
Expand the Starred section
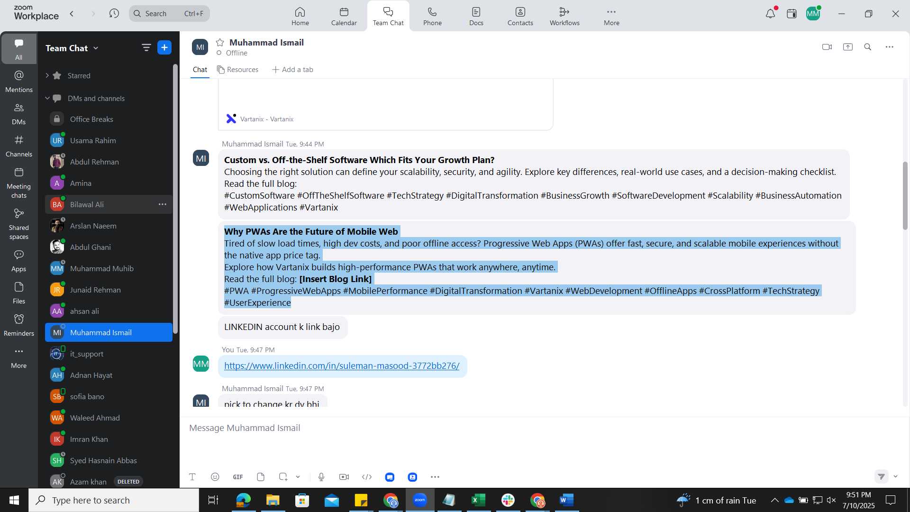47,75
